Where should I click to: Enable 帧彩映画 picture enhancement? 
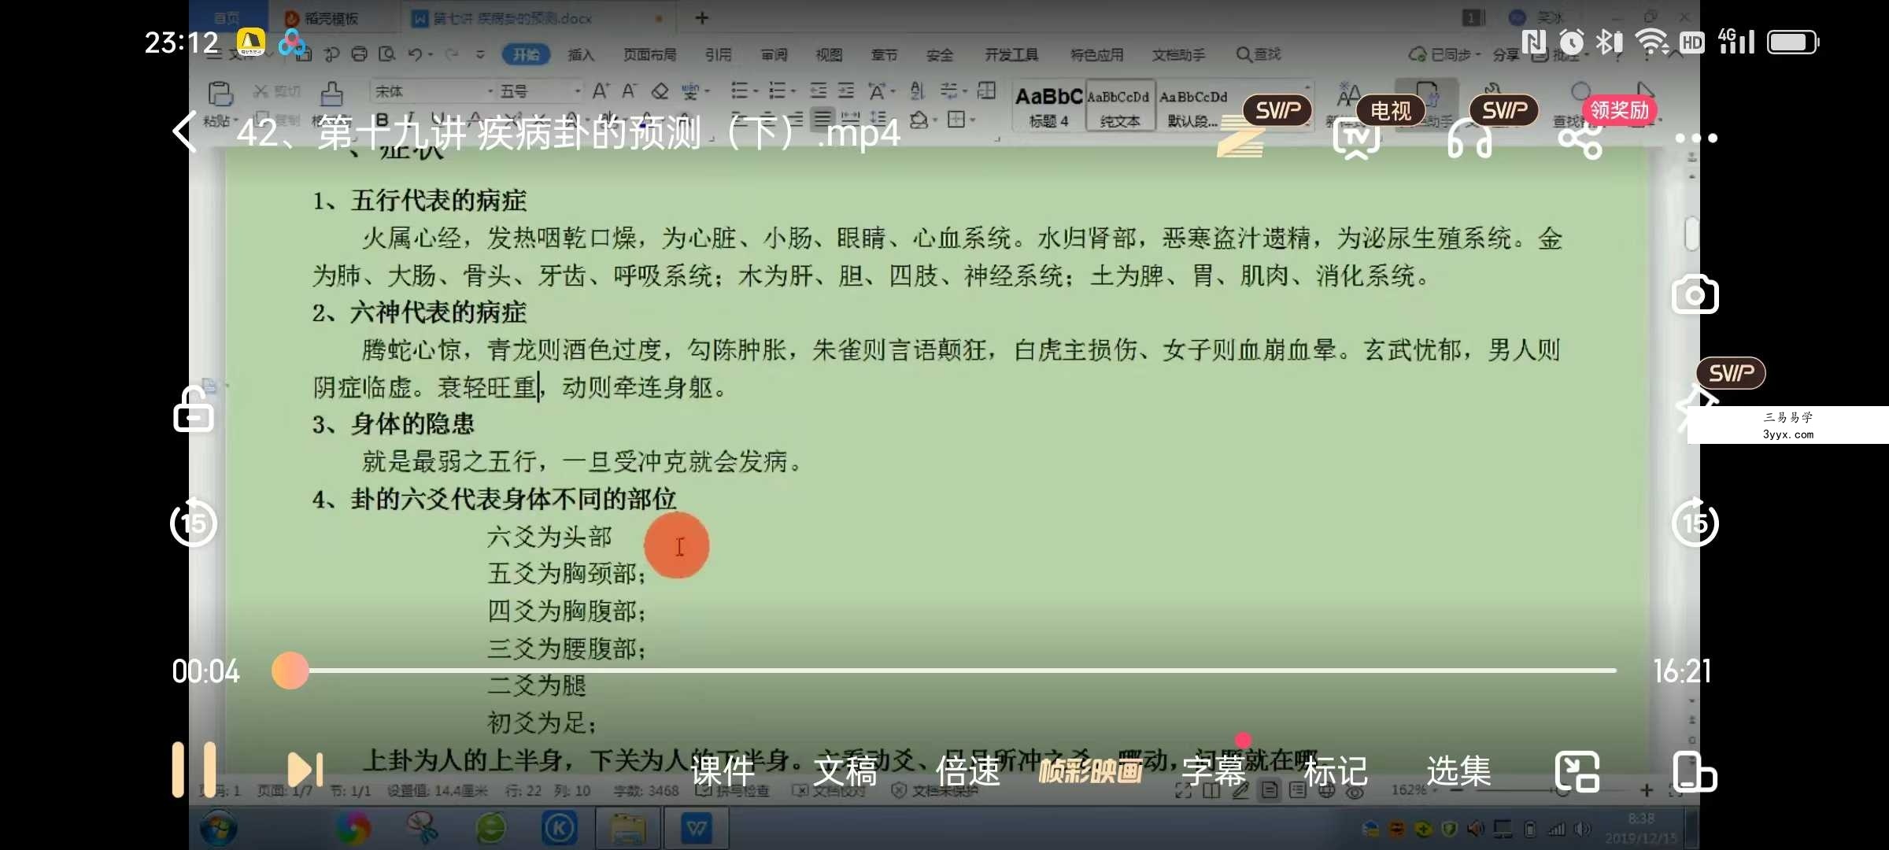click(x=1090, y=771)
